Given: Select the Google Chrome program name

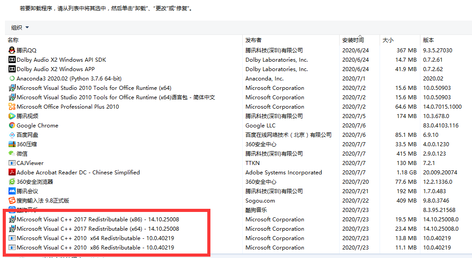Looking at the screenshot, I should click(x=37, y=126).
